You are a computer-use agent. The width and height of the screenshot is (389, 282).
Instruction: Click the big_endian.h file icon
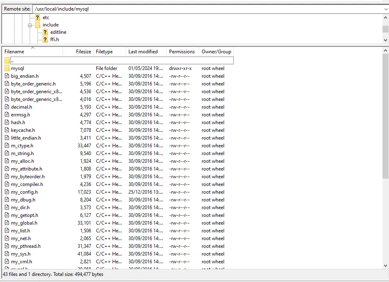click(7, 76)
